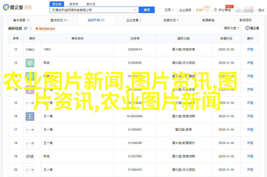Open 详情 for row 11 YIBO
Screen dimensions: 267x177
(250, 49)
